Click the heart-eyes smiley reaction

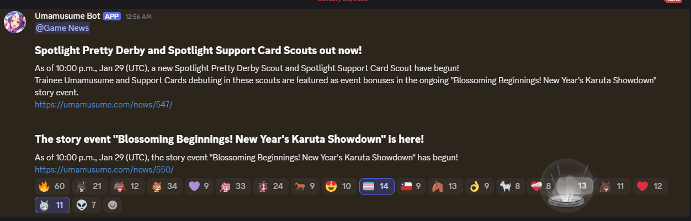click(339, 186)
